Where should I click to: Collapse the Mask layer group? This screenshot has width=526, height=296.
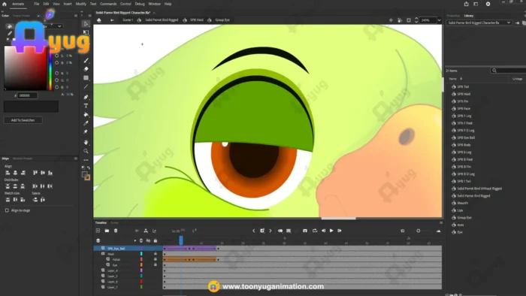[x=103, y=254]
